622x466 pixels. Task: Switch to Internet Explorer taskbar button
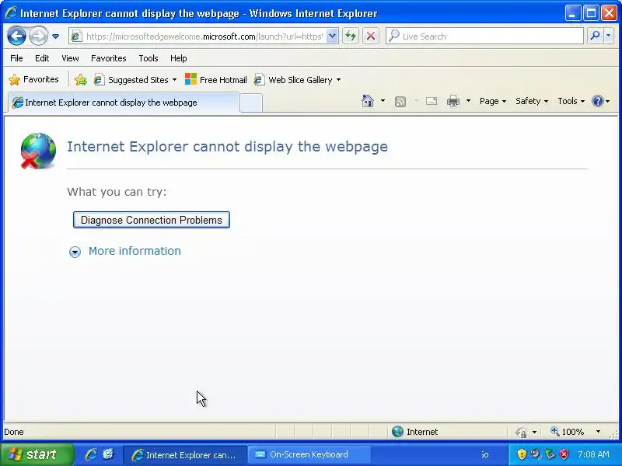click(184, 455)
